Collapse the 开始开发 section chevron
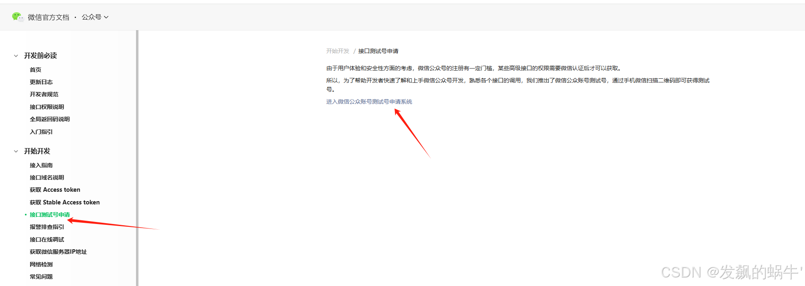Screen dimensions: 805x286 pyautogui.click(x=16, y=151)
